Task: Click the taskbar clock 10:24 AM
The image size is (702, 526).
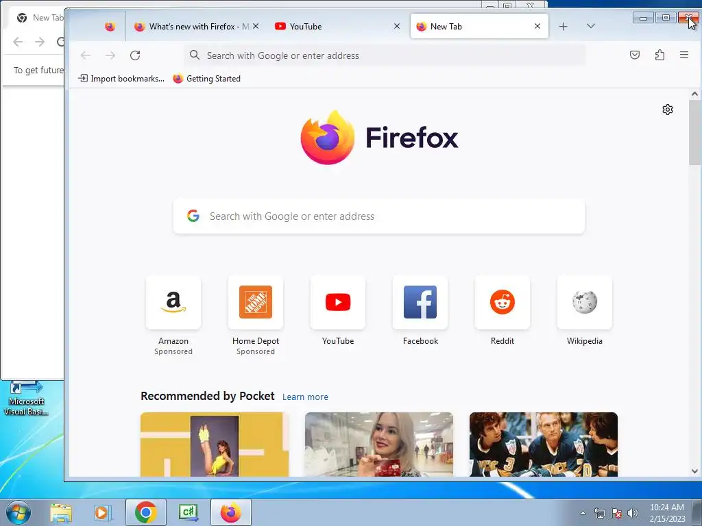Action: click(x=667, y=508)
